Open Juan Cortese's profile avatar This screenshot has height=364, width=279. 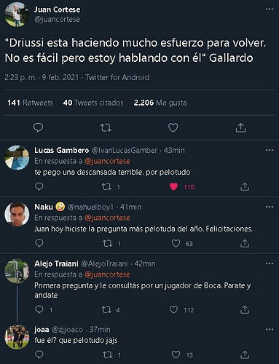(17, 15)
